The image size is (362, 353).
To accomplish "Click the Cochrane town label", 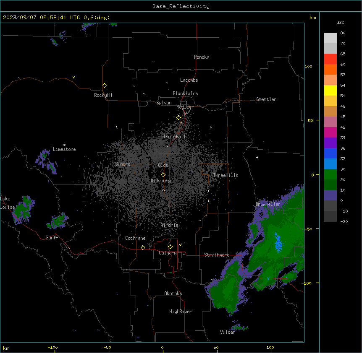I will pos(135,238).
